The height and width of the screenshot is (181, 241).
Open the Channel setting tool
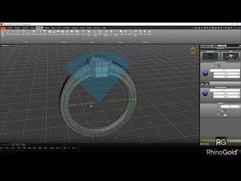(77, 32)
